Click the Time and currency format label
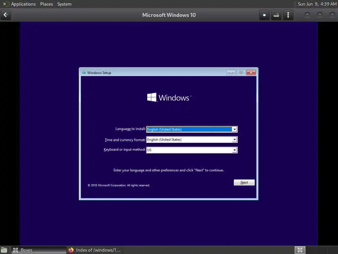 click(125, 140)
